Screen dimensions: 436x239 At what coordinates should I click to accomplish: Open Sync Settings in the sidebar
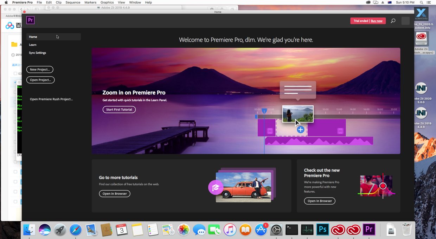pyautogui.click(x=37, y=53)
